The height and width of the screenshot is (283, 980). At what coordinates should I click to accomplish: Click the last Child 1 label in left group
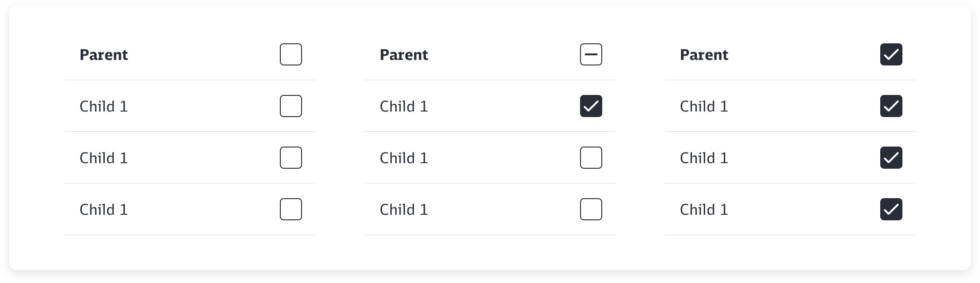pos(104,210)
